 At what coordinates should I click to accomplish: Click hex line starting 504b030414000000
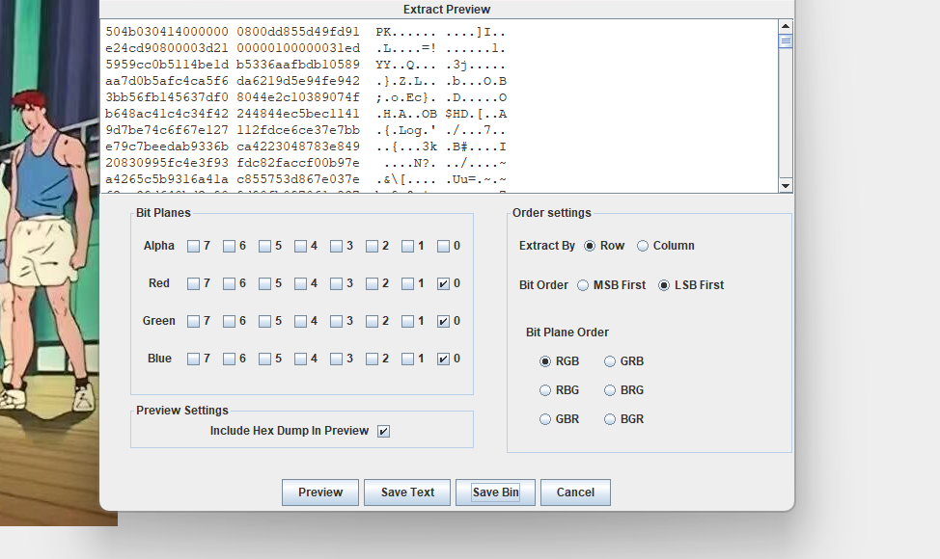pyautogui.click(x=306, y=32)
